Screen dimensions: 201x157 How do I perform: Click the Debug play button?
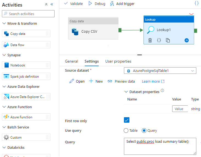coord(97,4)
